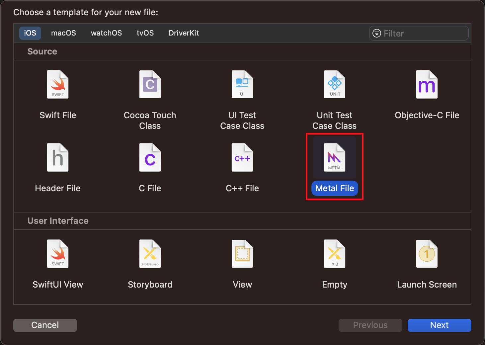This screenshot has width=485, height=345.
Task: Click the 'Storyboard' label
Action: 150,285
